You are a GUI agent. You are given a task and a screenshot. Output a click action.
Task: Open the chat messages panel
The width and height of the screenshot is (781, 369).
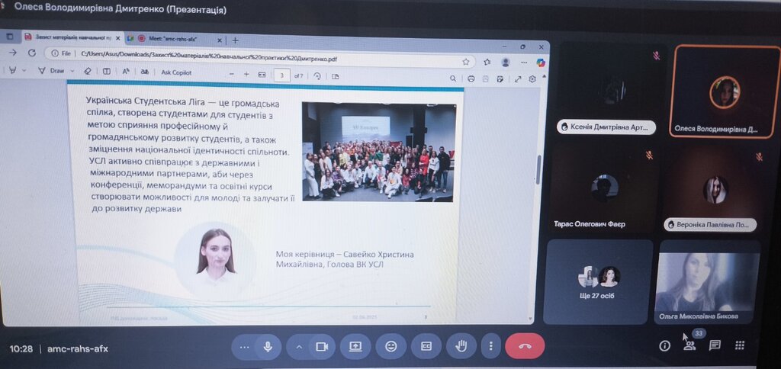pyautogui.click(x=715, y=346)
